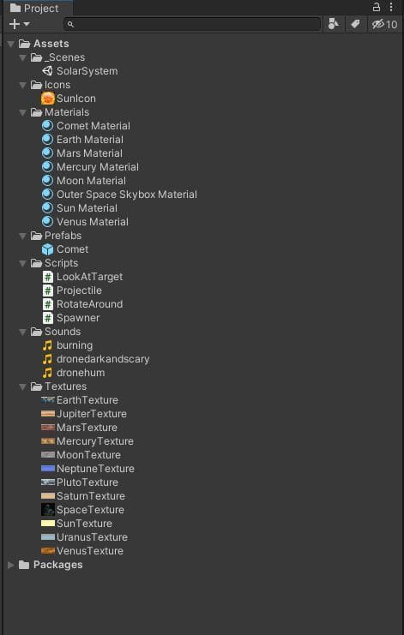Screen dimensions: 404x635
Task: Select the NeptuneTexture blue swatch
Action: pyautogui.click(x=48, y=469)
